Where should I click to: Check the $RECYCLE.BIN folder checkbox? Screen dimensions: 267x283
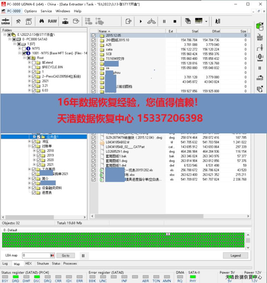34,67
